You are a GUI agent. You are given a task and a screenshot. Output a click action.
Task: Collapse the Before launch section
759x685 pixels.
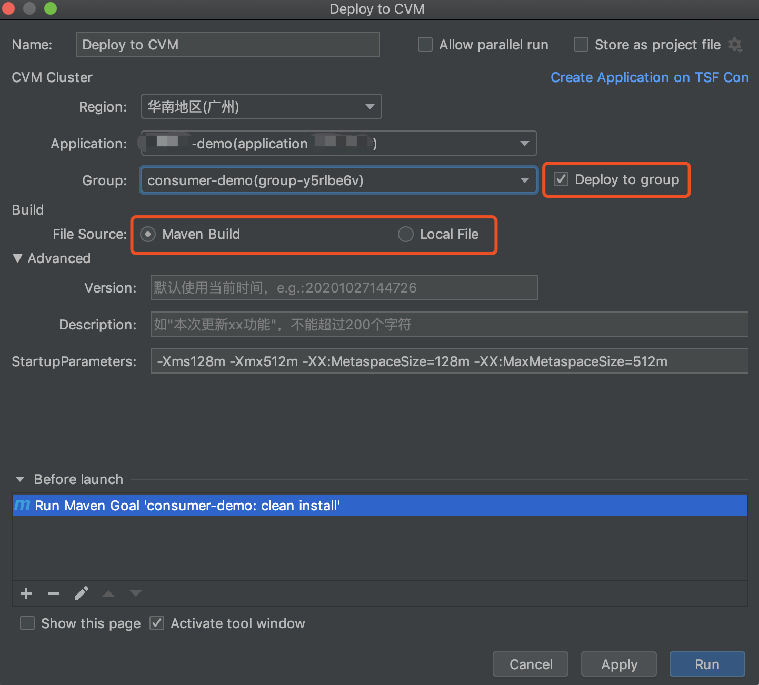point(20,479)
